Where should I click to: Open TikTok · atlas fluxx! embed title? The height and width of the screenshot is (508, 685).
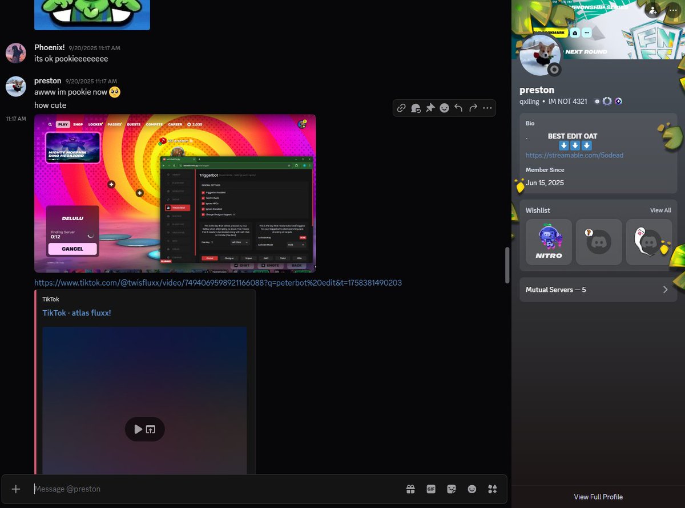pos(76,313)
